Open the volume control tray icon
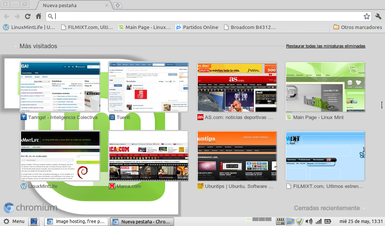Viewport: 385px width, 226px height. pos(309,221)
